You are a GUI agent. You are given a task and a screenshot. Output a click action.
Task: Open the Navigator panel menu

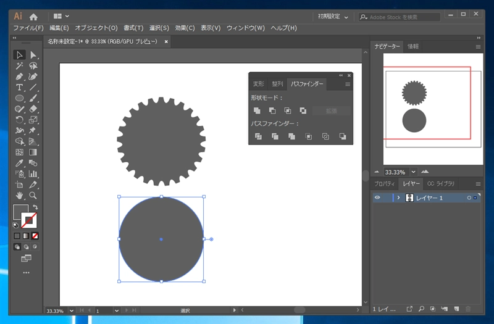tap(478, 47)
